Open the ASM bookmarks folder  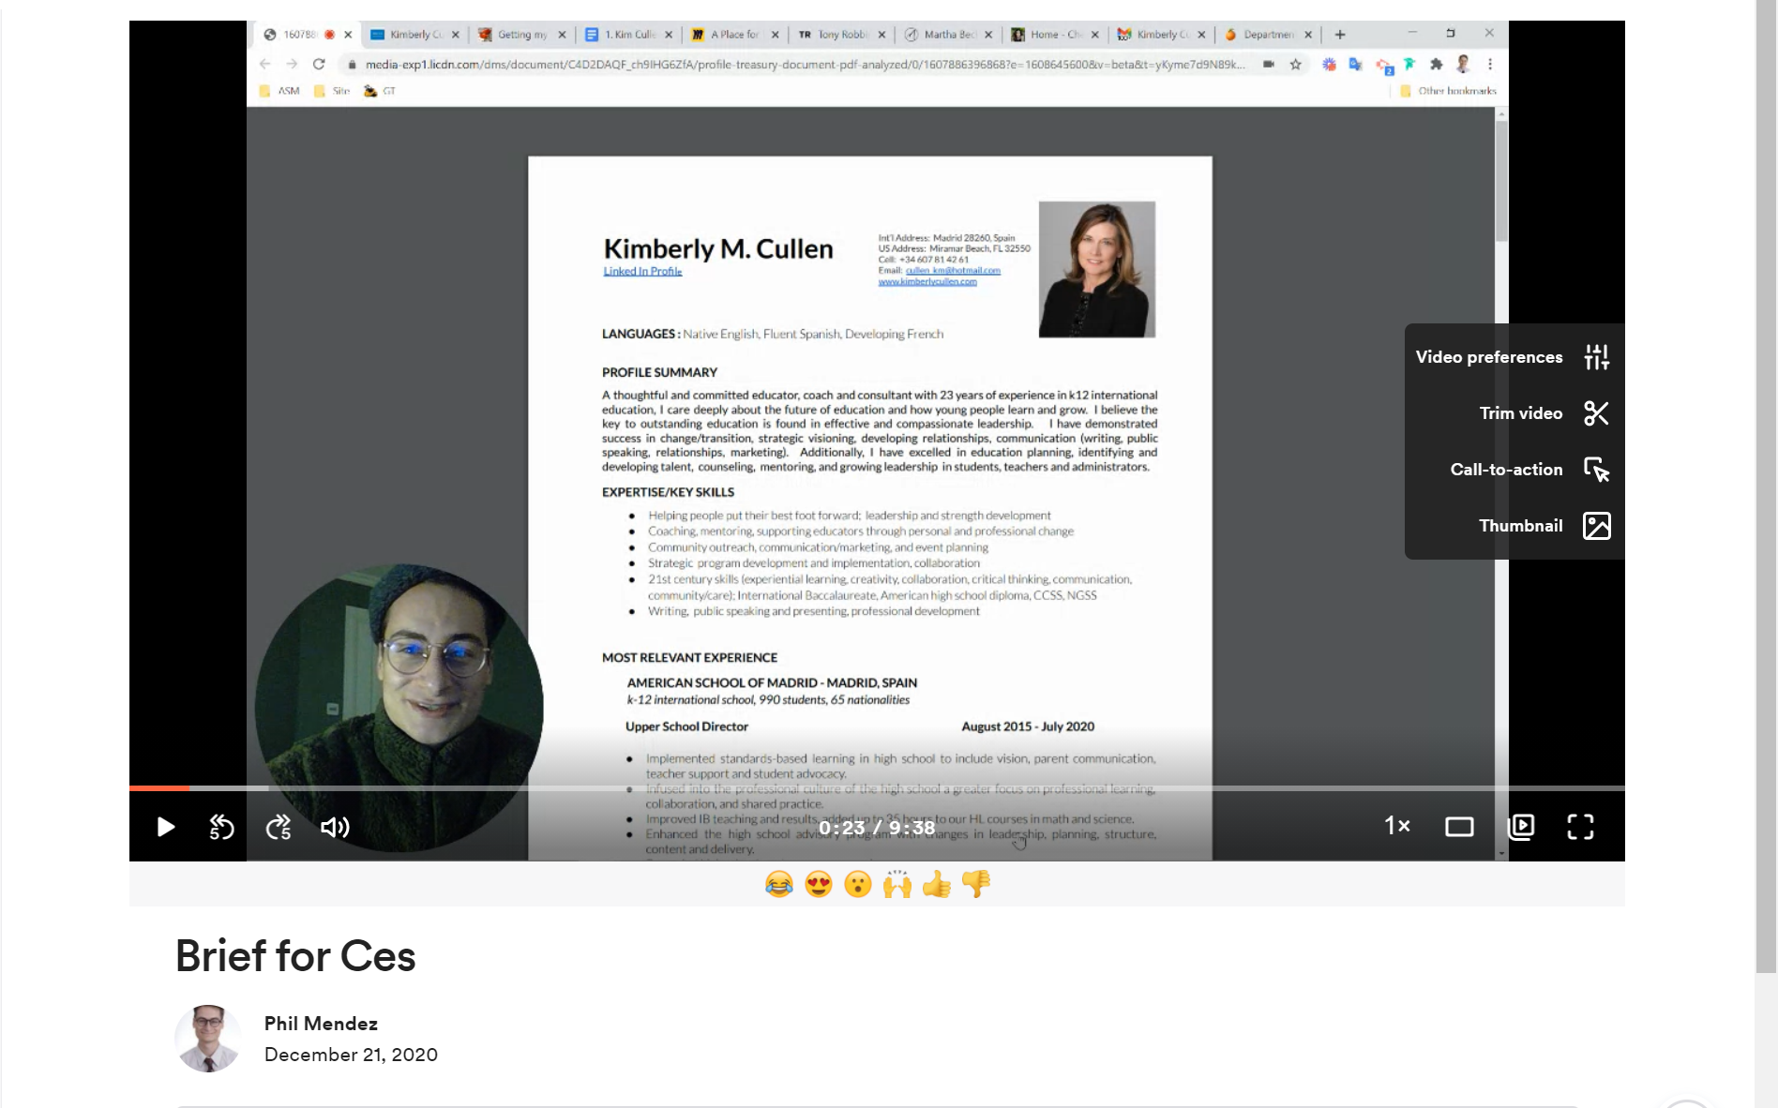(x=280, y=91)
